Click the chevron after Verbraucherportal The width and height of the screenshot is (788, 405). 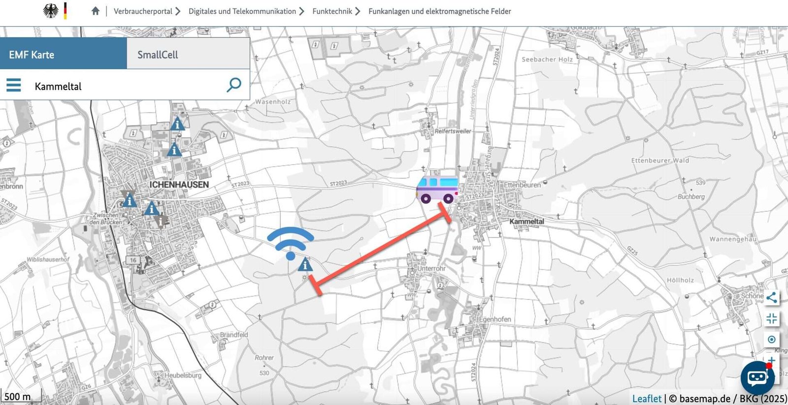pyautogui.click(x=178, y=11)
